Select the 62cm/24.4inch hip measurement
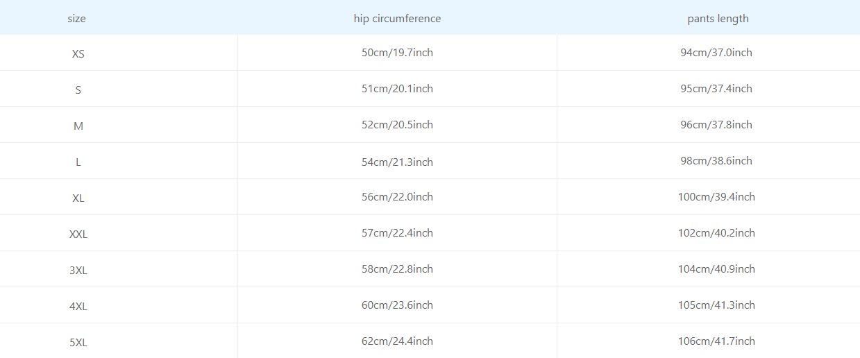 tap(397, 341)
